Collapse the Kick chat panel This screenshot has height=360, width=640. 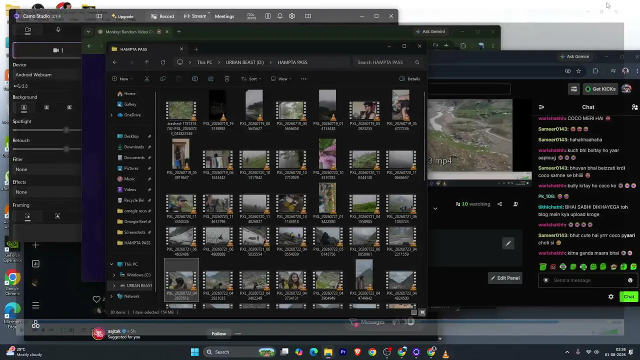tap(541, 107)
